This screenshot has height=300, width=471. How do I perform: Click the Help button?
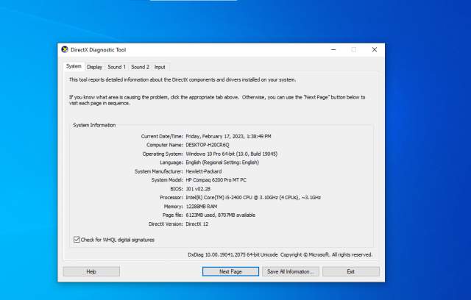(91, 271)
